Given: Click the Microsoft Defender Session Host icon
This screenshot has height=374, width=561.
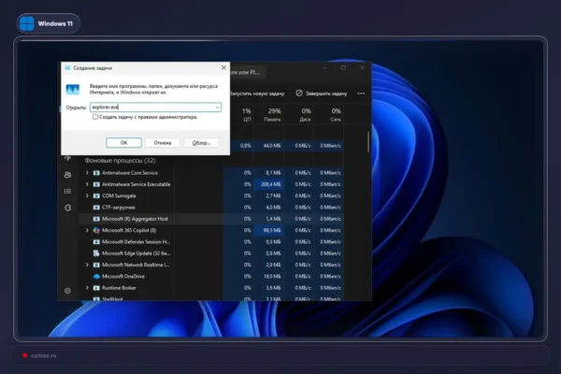Looking at the screenshot, I should (x=96, y=242).
